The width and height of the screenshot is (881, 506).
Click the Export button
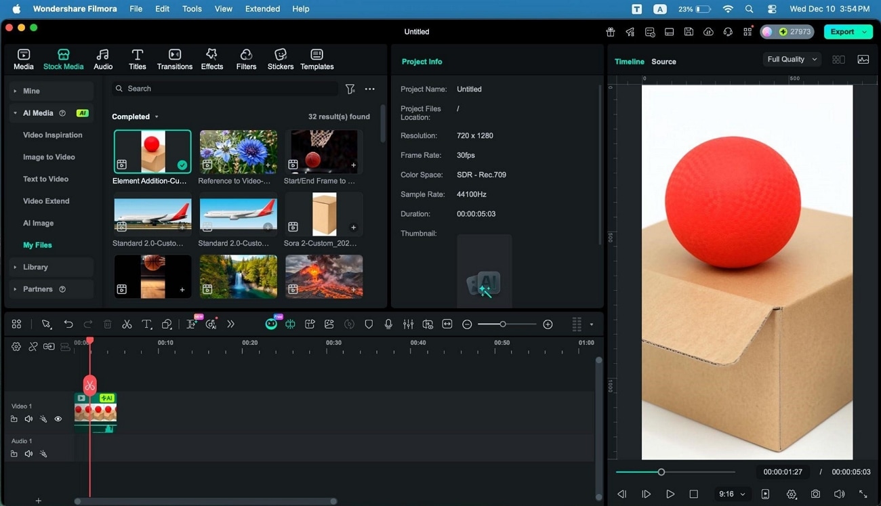point(842,31)
